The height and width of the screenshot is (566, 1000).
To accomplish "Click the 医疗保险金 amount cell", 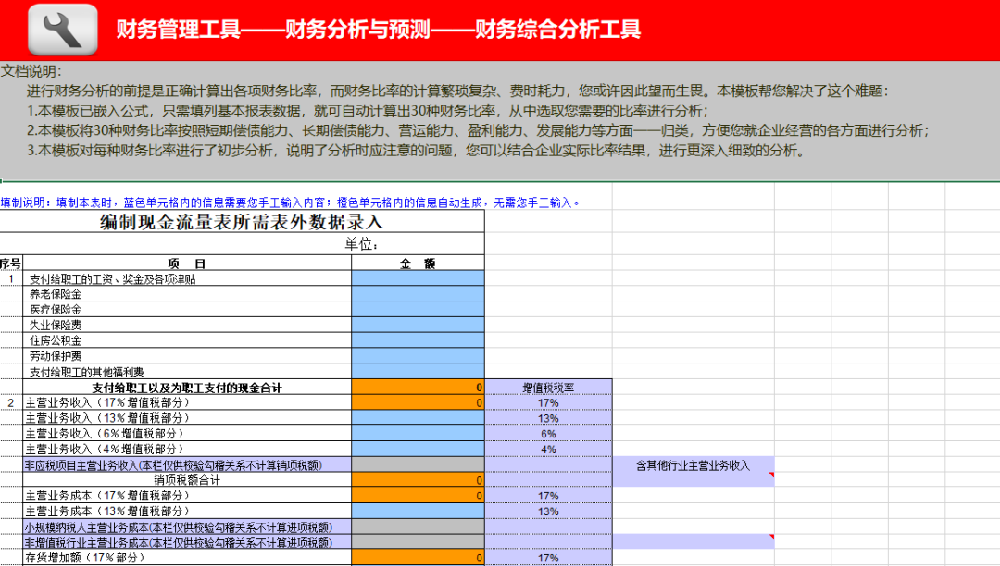I will [417, 309].
